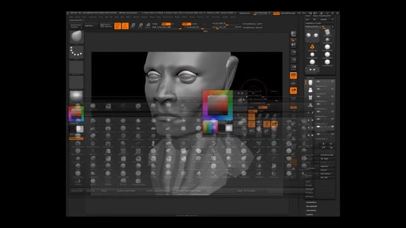
Task: Select the Scale transform icon
Action: [141, 25]
